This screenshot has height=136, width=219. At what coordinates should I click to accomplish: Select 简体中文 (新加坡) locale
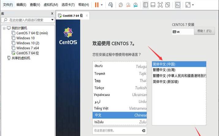tap(179, 82)
